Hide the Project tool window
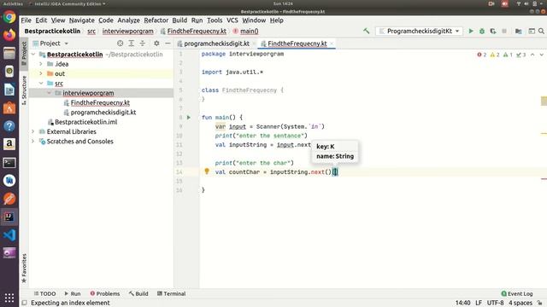Viewport: 547px width, 307px height. click(x=168, y=43)
